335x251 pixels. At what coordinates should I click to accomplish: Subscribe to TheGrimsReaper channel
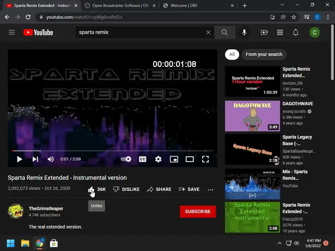(x=198, y=211)
